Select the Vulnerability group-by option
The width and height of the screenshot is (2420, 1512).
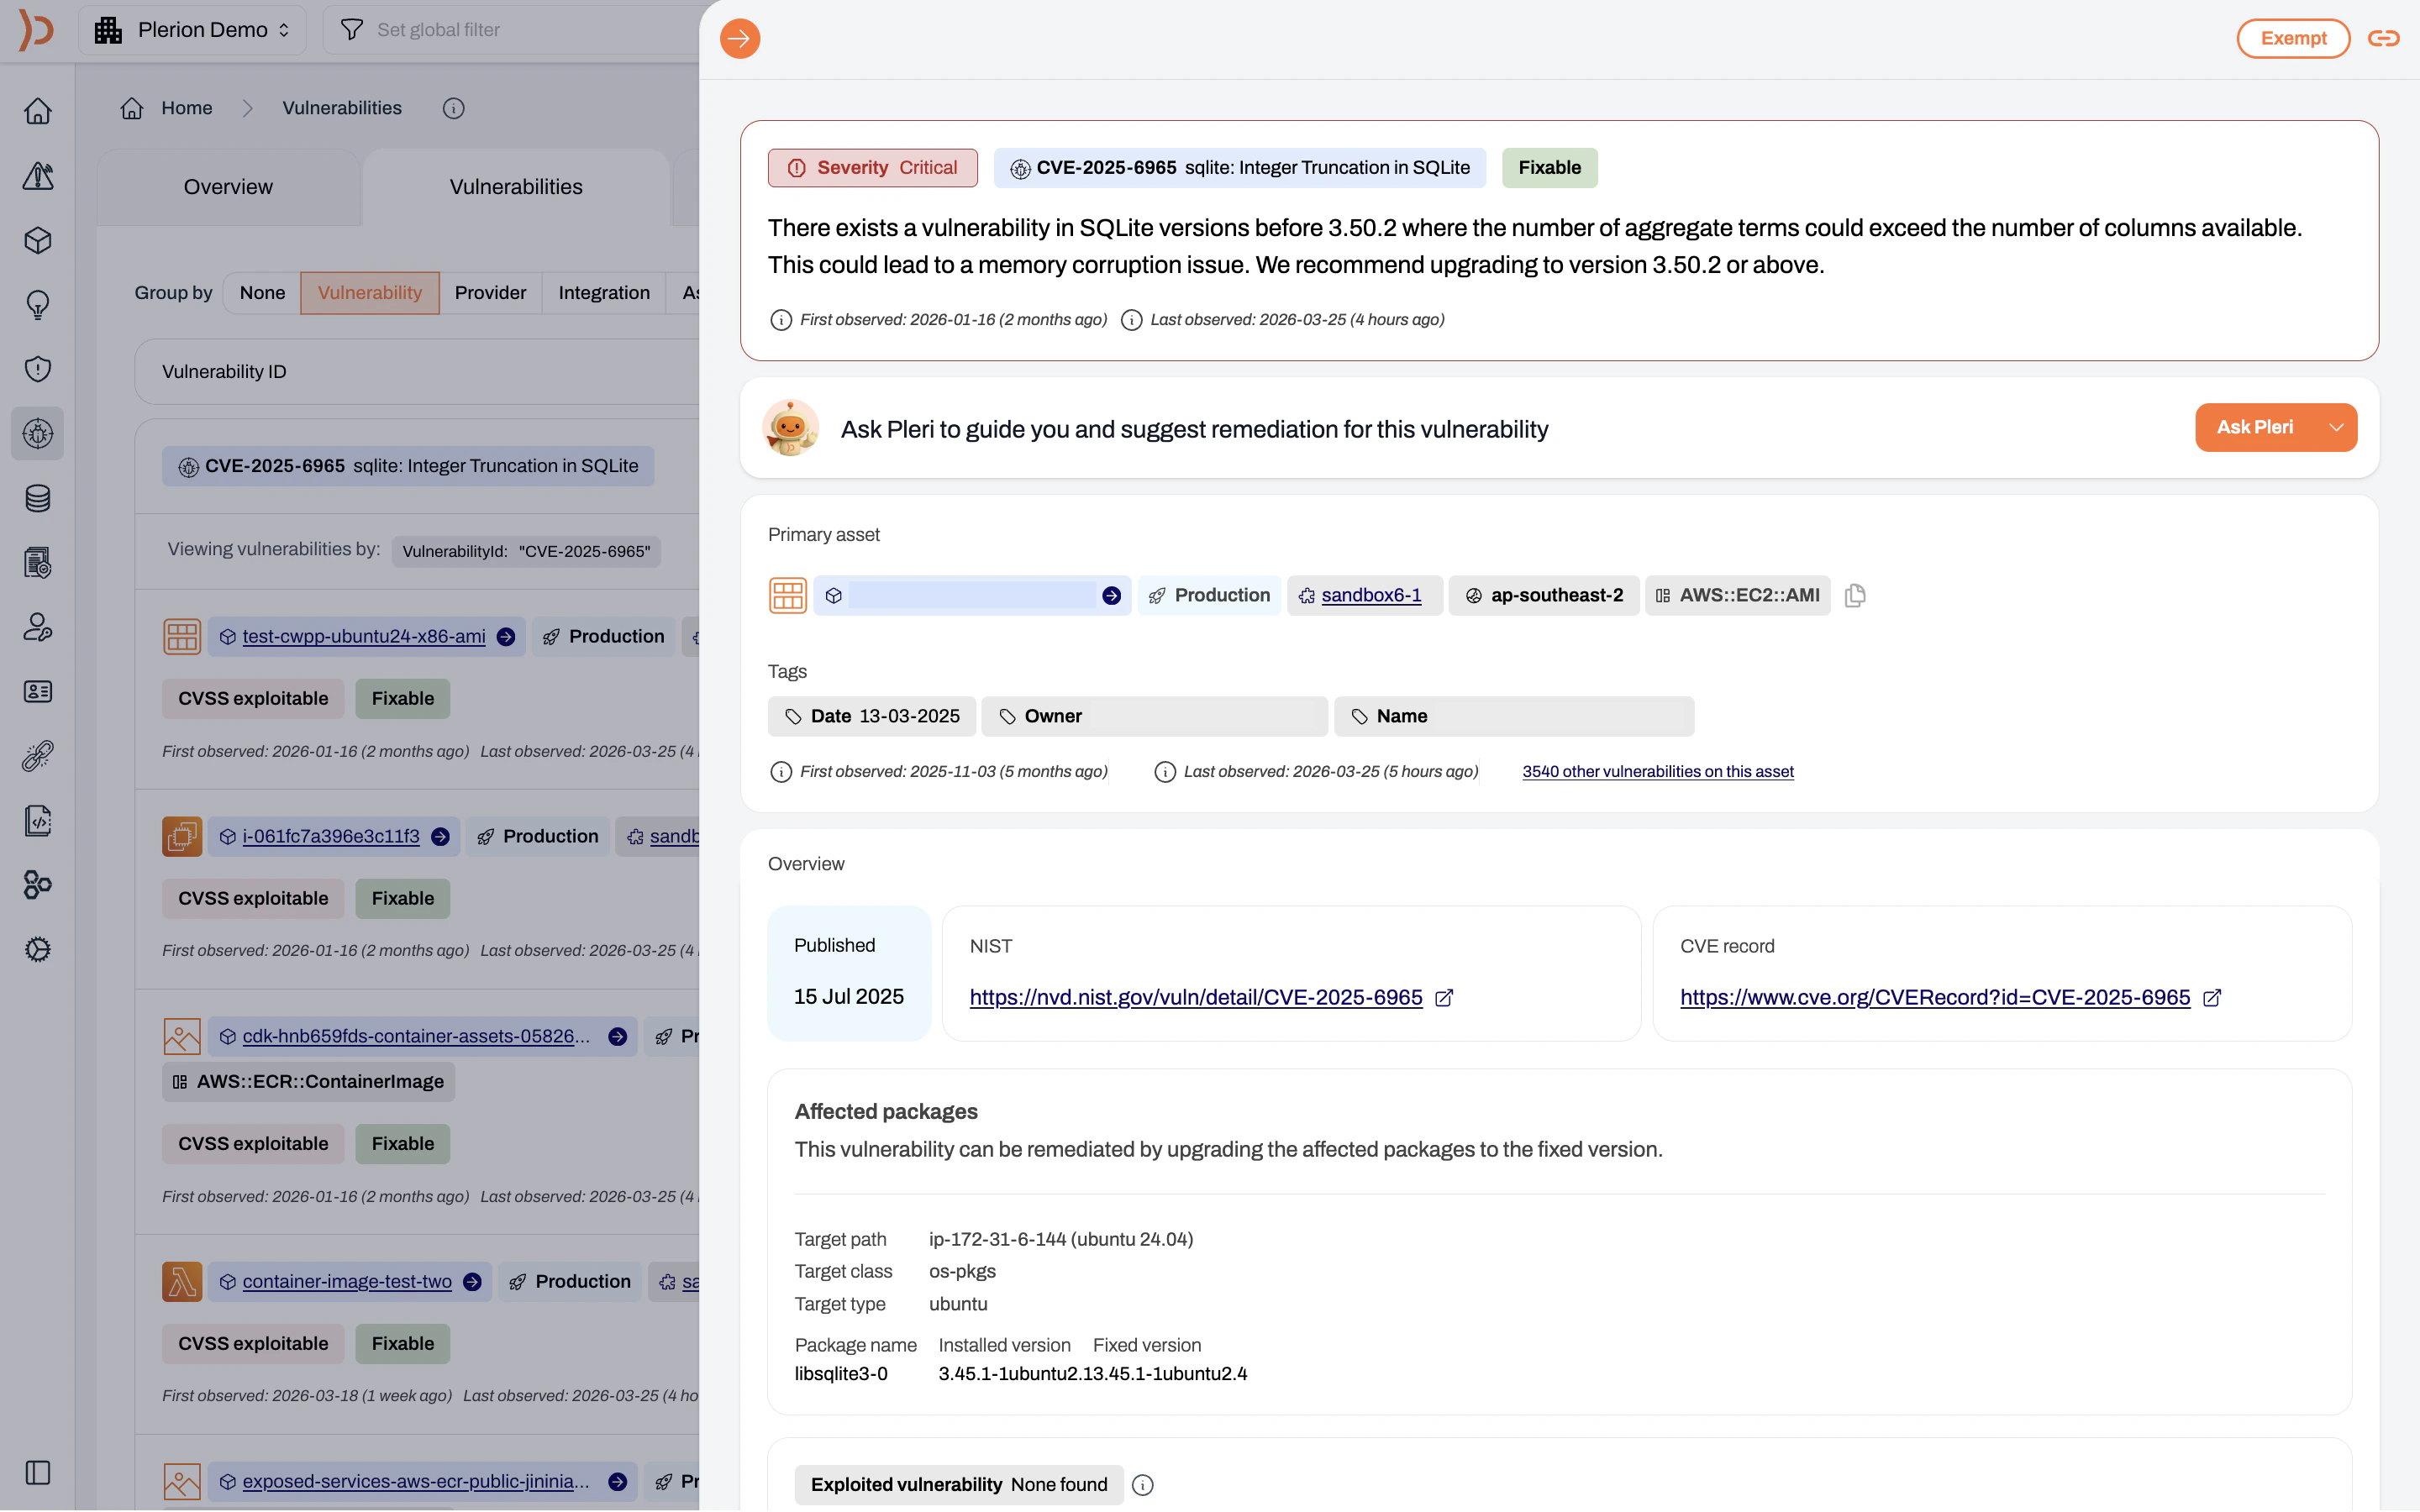(x=369, y=292)
